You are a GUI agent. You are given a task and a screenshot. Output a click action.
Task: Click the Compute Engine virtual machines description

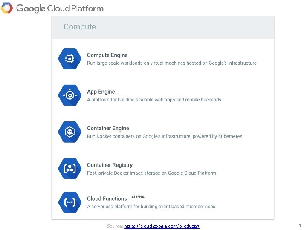(x=171, y=63)
